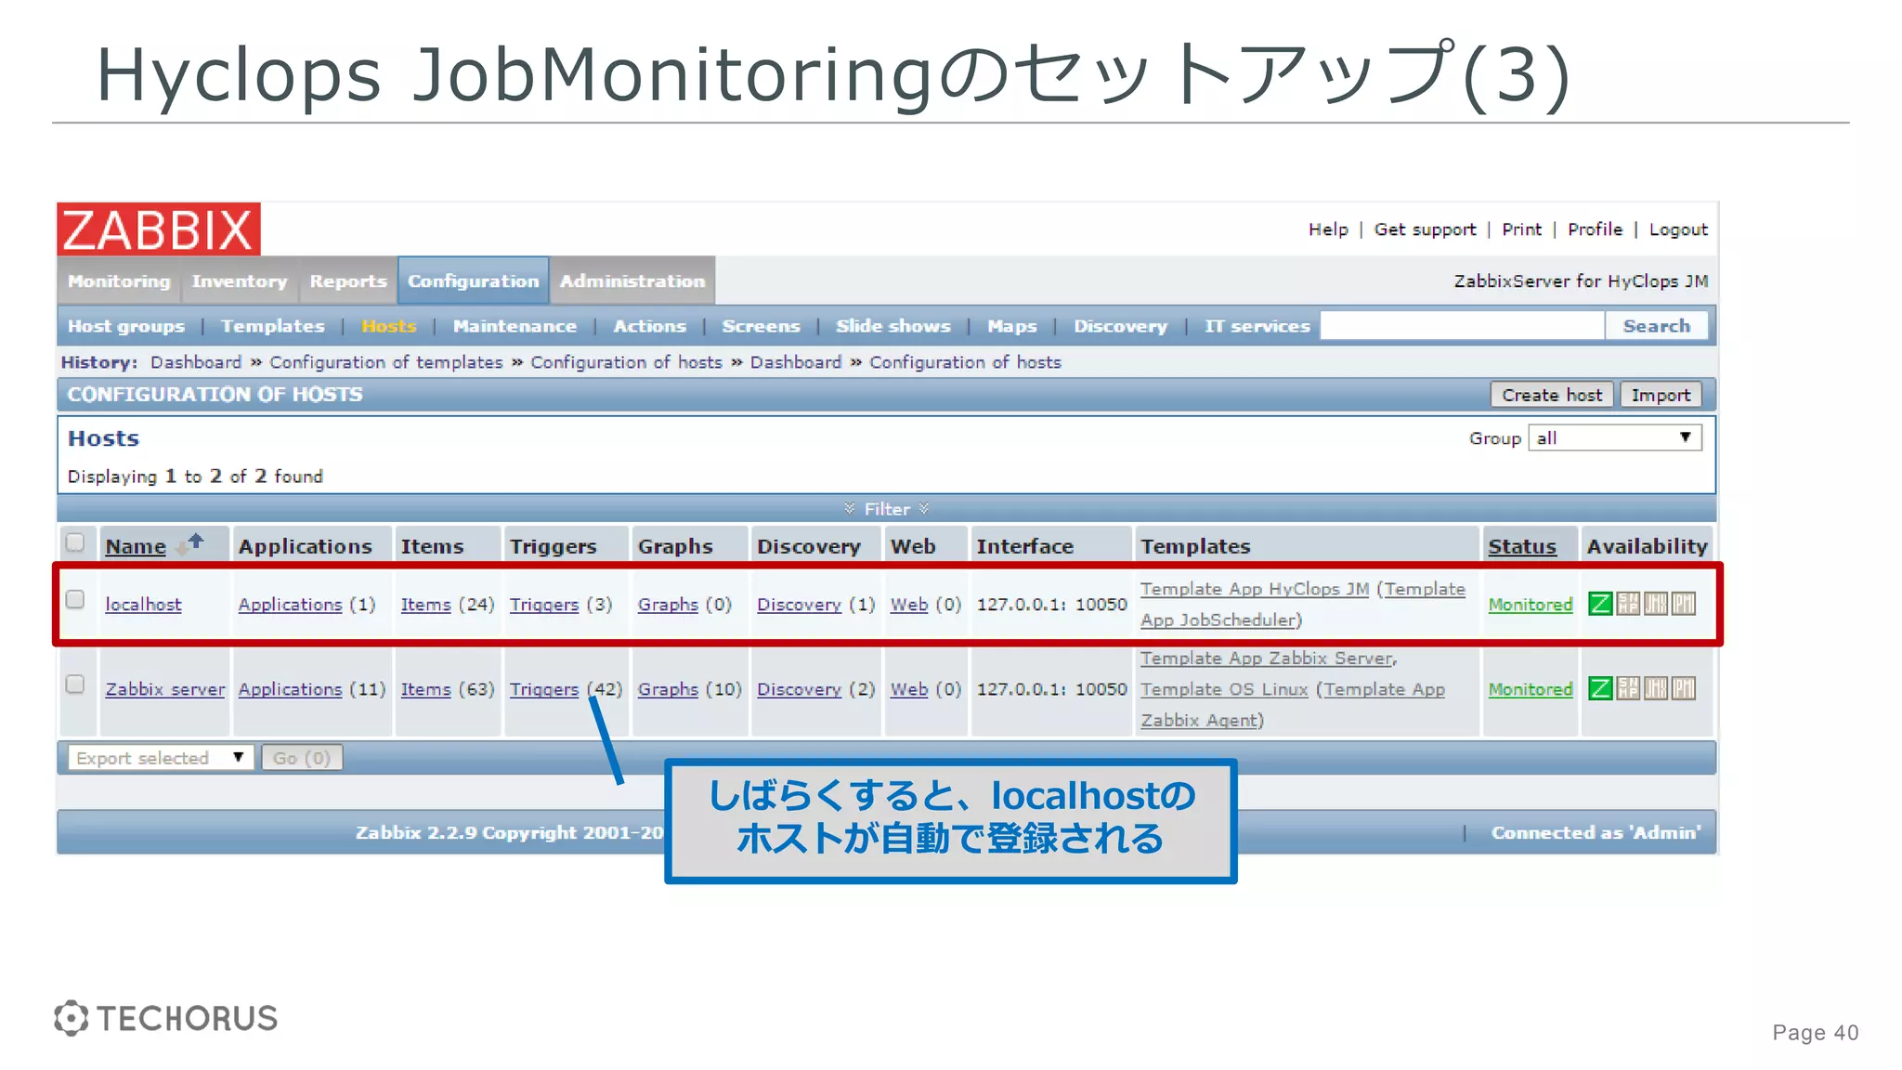The image size is (1902, 1070).
Task: Open Actions submenu
Action: [650, 326]
